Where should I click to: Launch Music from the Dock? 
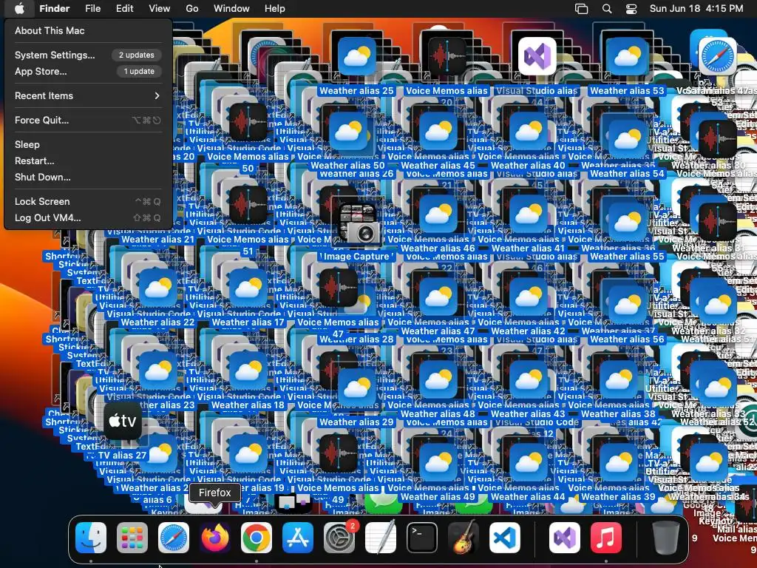(x=606, y=538)
